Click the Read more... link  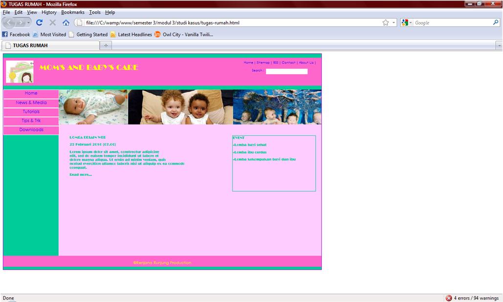point(81,175)
